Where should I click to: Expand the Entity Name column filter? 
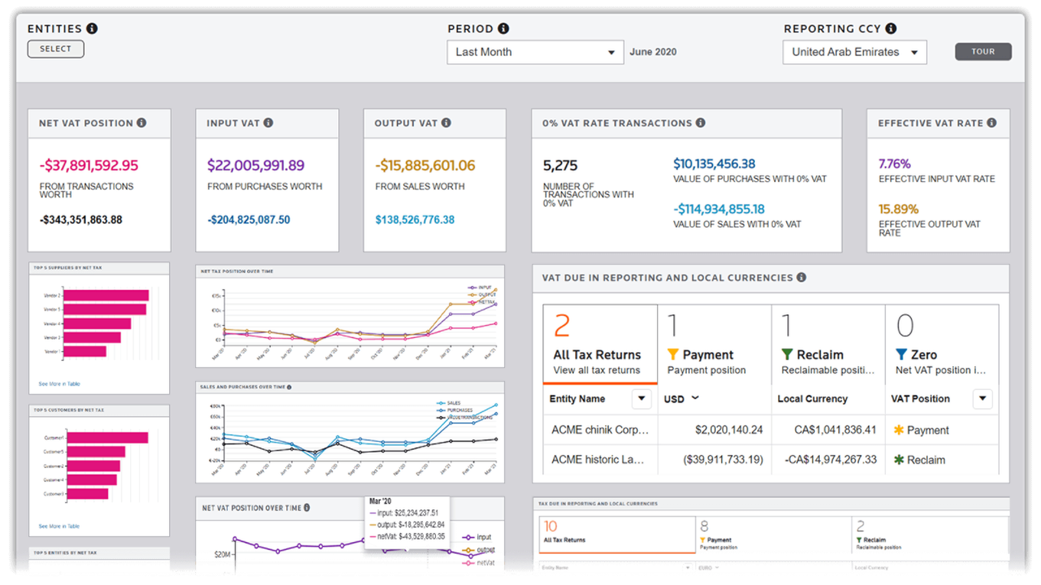(642, 399)
